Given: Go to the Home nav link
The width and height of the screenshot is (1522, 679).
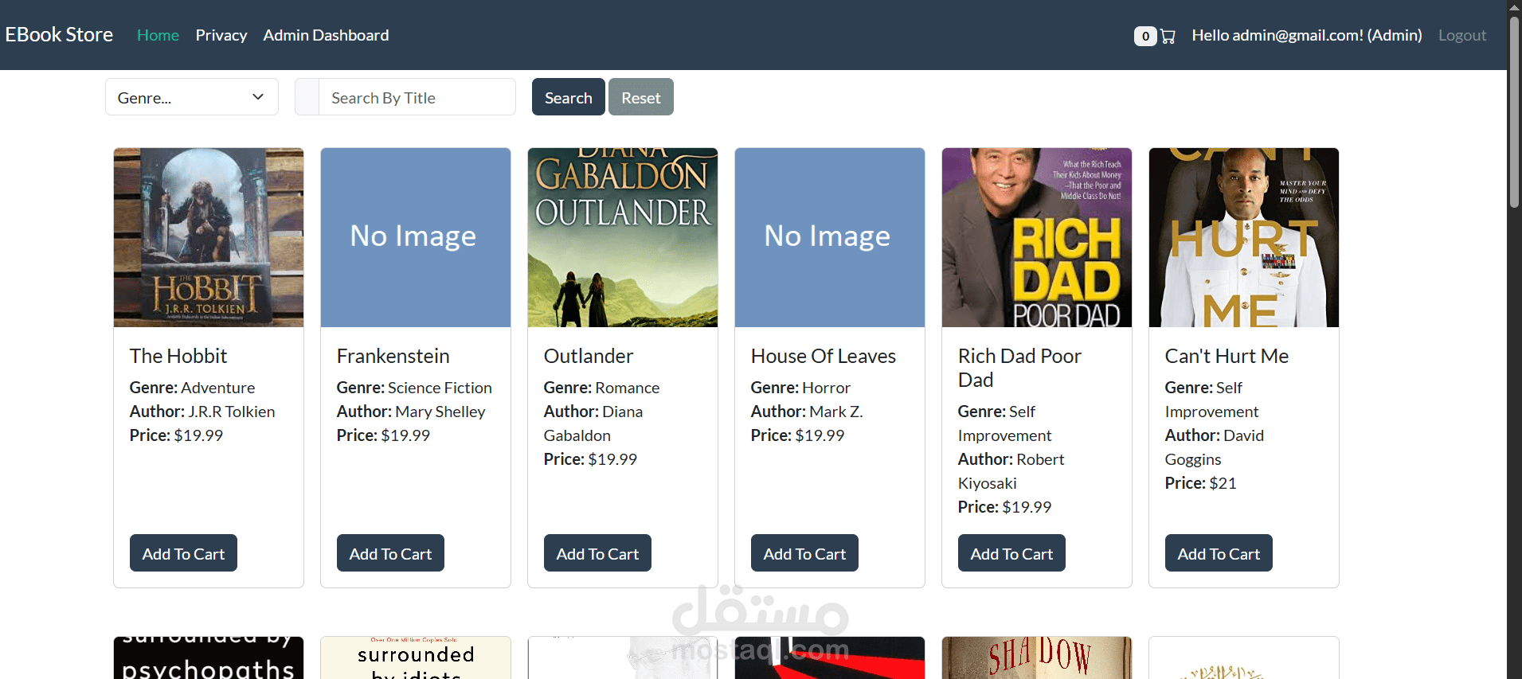Looking at the screenshot, I should (x=158, y=35).
